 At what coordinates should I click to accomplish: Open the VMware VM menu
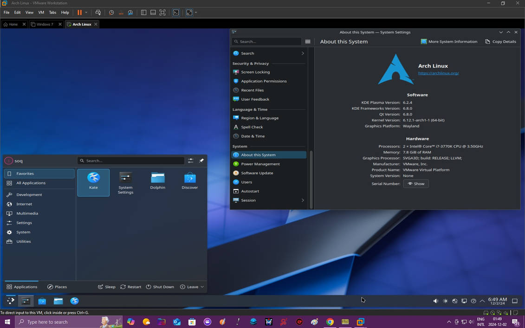41,13
